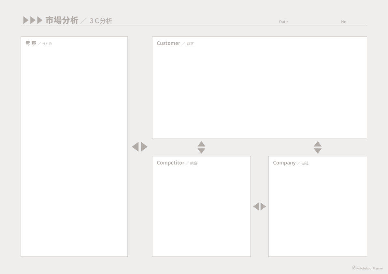Click inside the Customer box area
The image size is (388, 274).
(260, 91)
